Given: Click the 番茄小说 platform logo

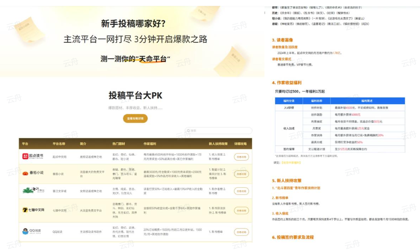Looking at the screenshot, I should 33,173.
